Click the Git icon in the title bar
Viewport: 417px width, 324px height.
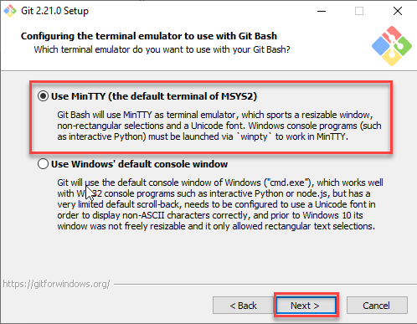[x=10, y=11]
